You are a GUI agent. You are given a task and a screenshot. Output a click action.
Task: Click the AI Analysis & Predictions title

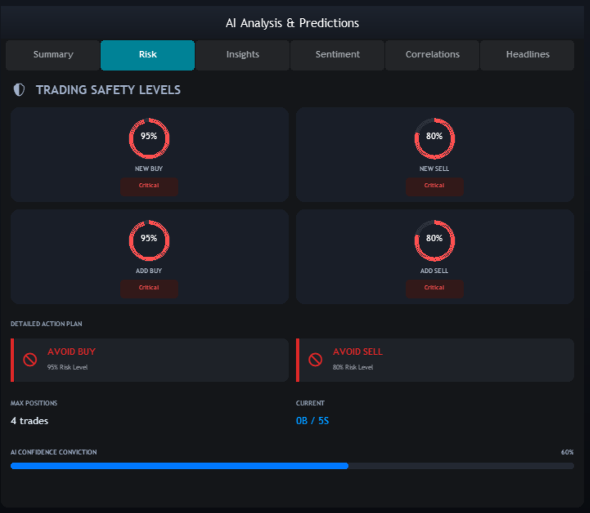(x=292, y=23)
